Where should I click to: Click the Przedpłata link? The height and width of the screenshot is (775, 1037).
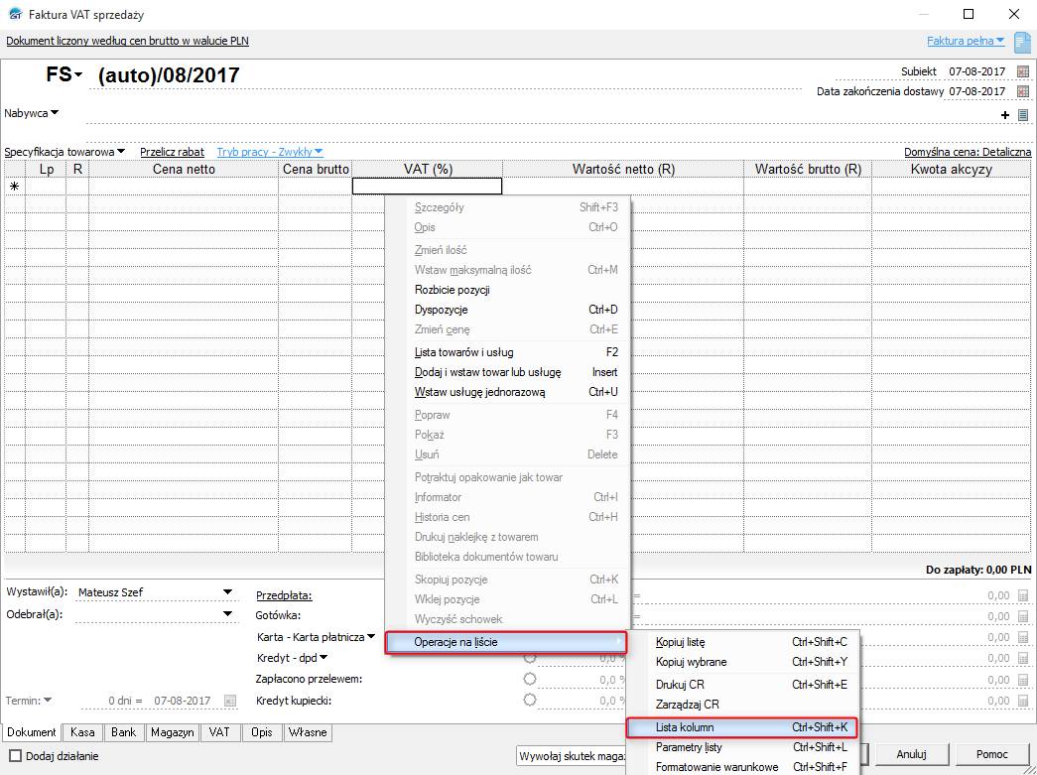284,595
